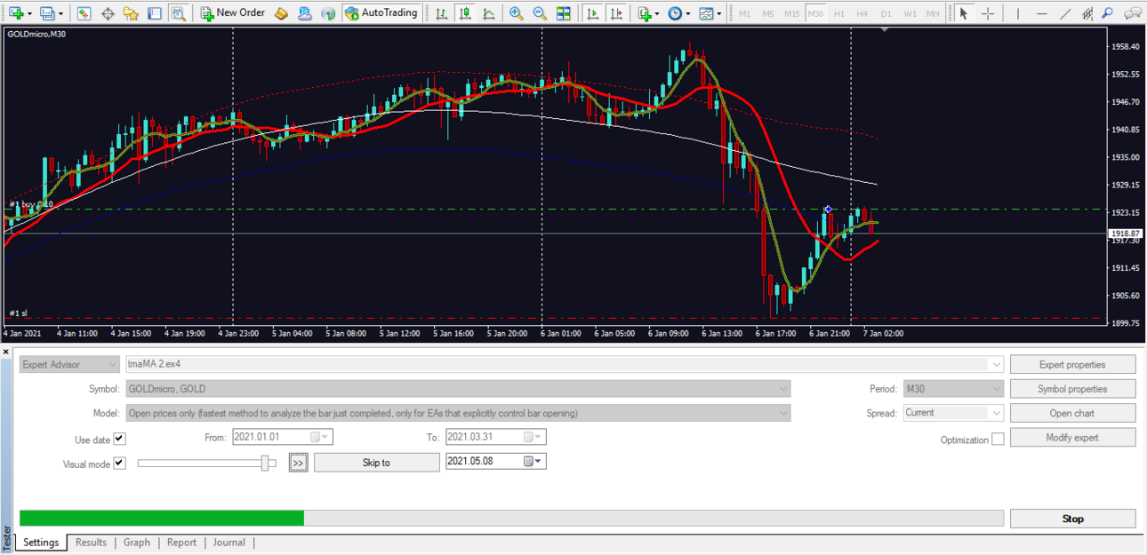Click the signals broadcast icon
Screen dimensions: 1147x555
pyautogui.click(x=328, y=13)
